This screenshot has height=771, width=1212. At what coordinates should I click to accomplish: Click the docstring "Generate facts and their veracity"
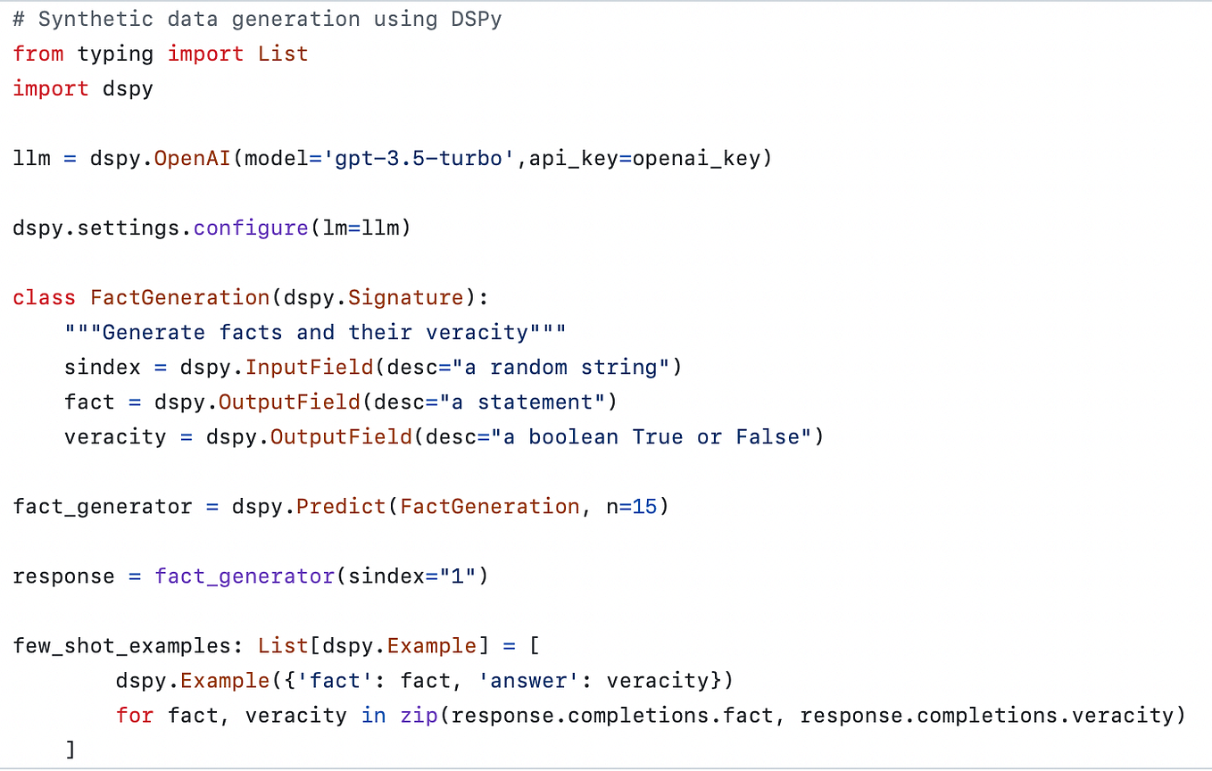pyautogui.click(x=316, y=332)
